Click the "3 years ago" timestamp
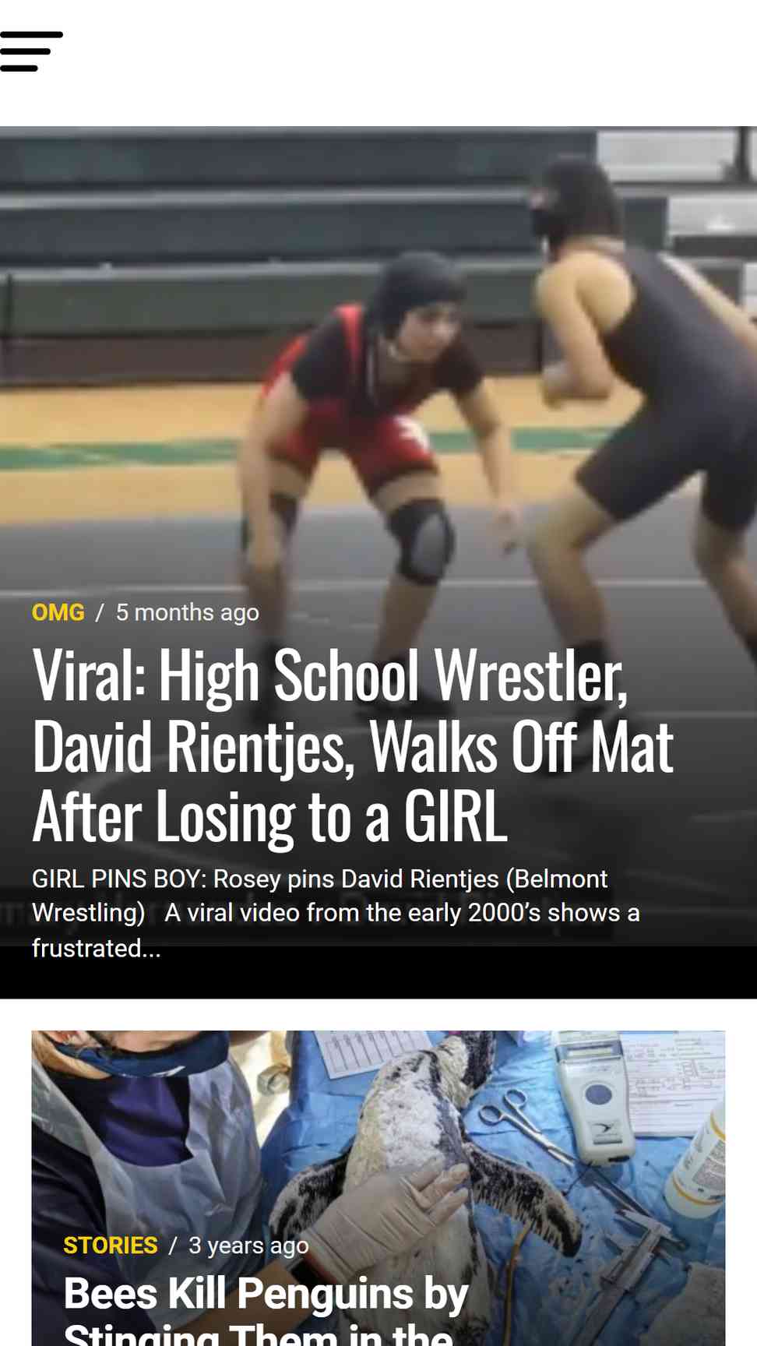757x1346 pixels. point(248,1246)
